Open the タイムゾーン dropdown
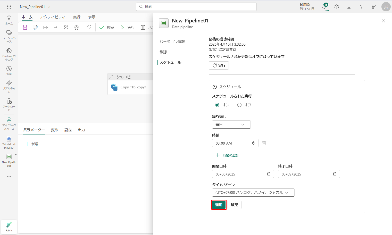Viewport: 392px width, 235px height. tap(253, 192)
